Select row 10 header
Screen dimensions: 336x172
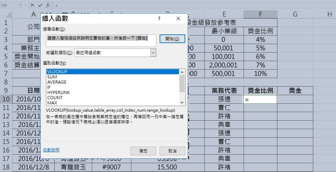[x=6, y=99]
